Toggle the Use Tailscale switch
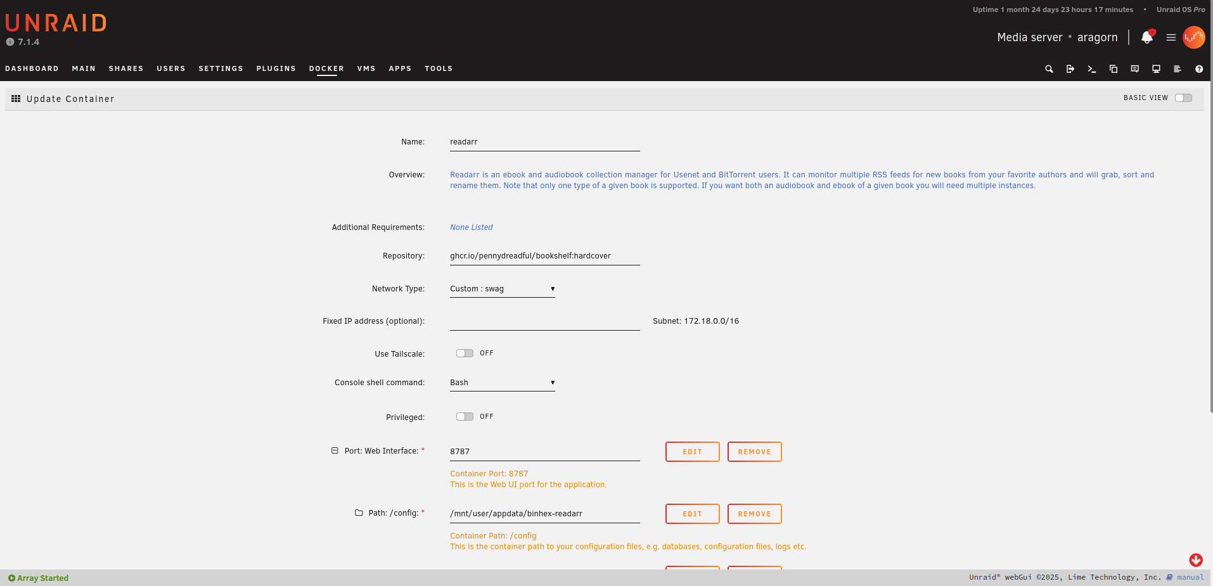 (465, 353)
